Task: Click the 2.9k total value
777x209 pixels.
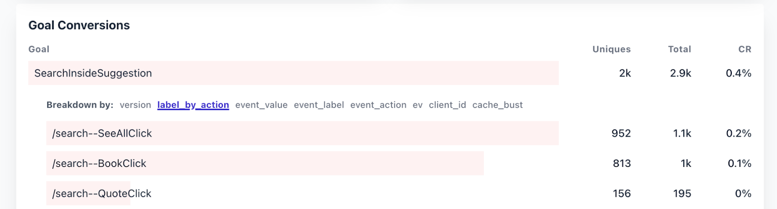Action: pyautogui.click(x=680, y=73)
